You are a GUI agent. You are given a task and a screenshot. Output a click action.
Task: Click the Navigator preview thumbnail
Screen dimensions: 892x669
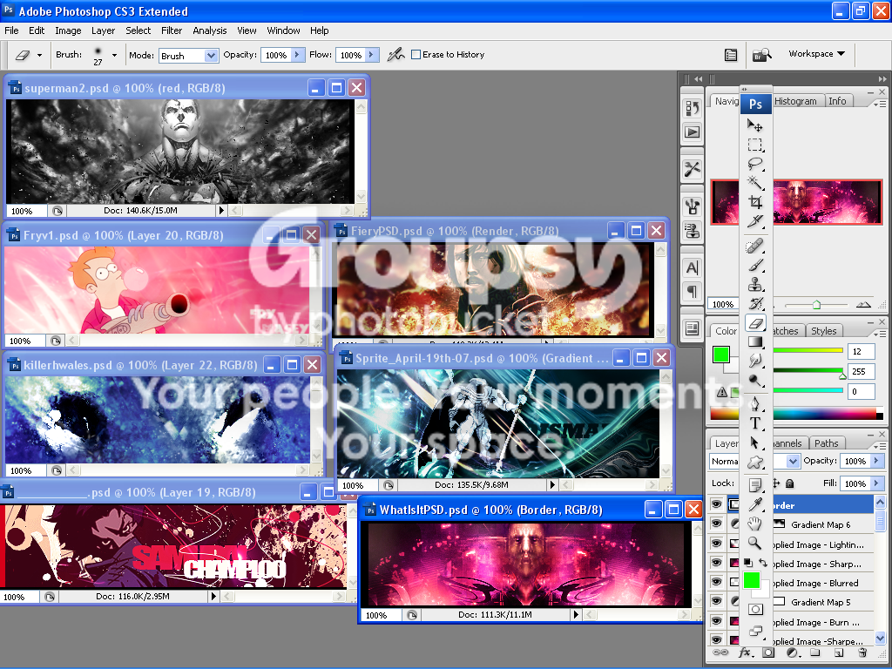797,201
